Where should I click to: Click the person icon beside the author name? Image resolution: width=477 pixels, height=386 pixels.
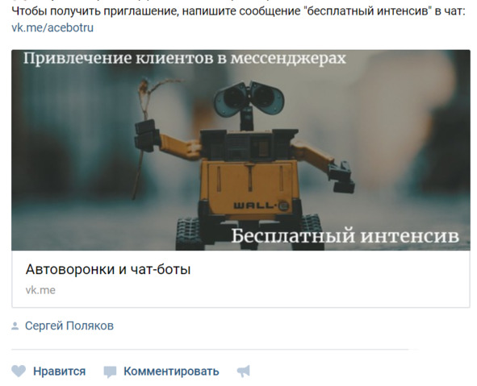pos(15,326)
